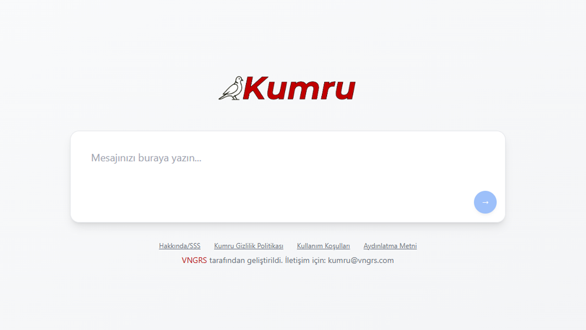Click the kumru@vngrs.com email address
Image resolution: width=586 pixels, height=330 pixels.
click(x=361, y=260)
